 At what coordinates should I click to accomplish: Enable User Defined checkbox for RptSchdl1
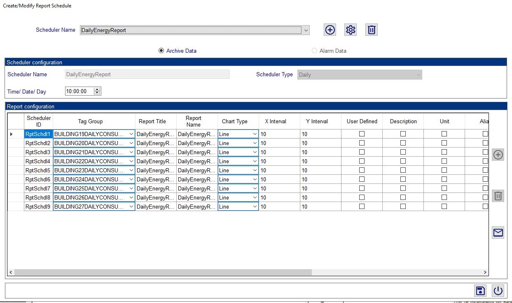click(x=362, y=134)
